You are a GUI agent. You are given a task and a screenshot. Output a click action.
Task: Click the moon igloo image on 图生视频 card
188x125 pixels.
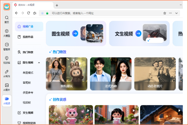click(95, 33)
